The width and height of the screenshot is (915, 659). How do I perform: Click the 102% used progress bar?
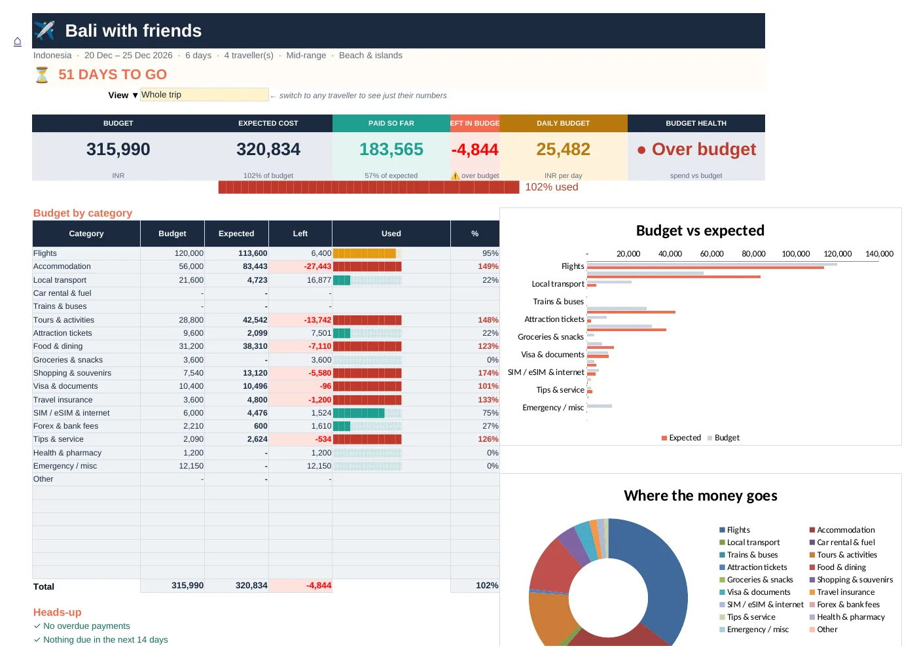[x=368, y=187]
